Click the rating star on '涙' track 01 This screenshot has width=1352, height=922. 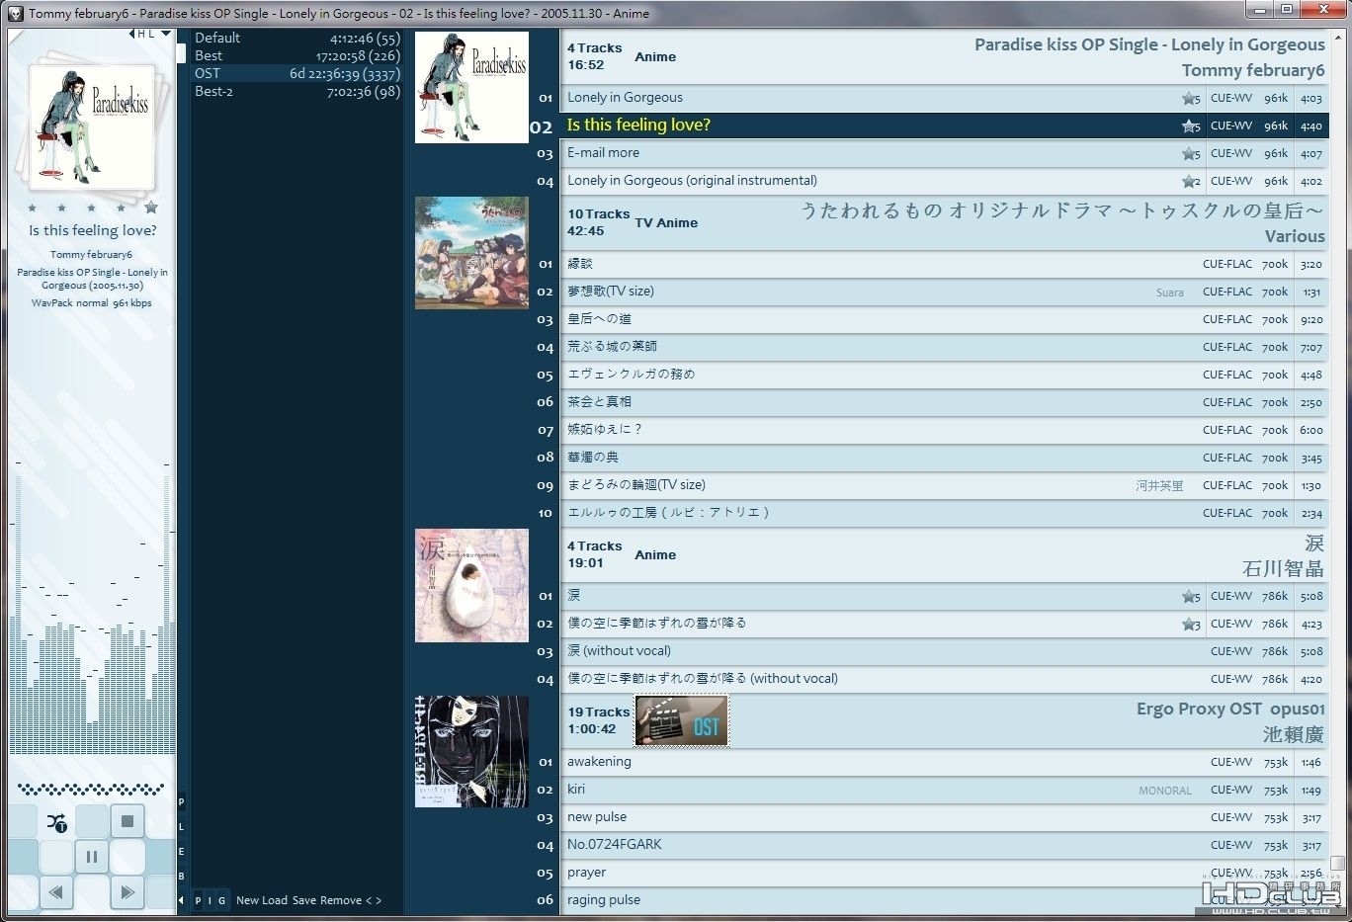point(1190,596)
